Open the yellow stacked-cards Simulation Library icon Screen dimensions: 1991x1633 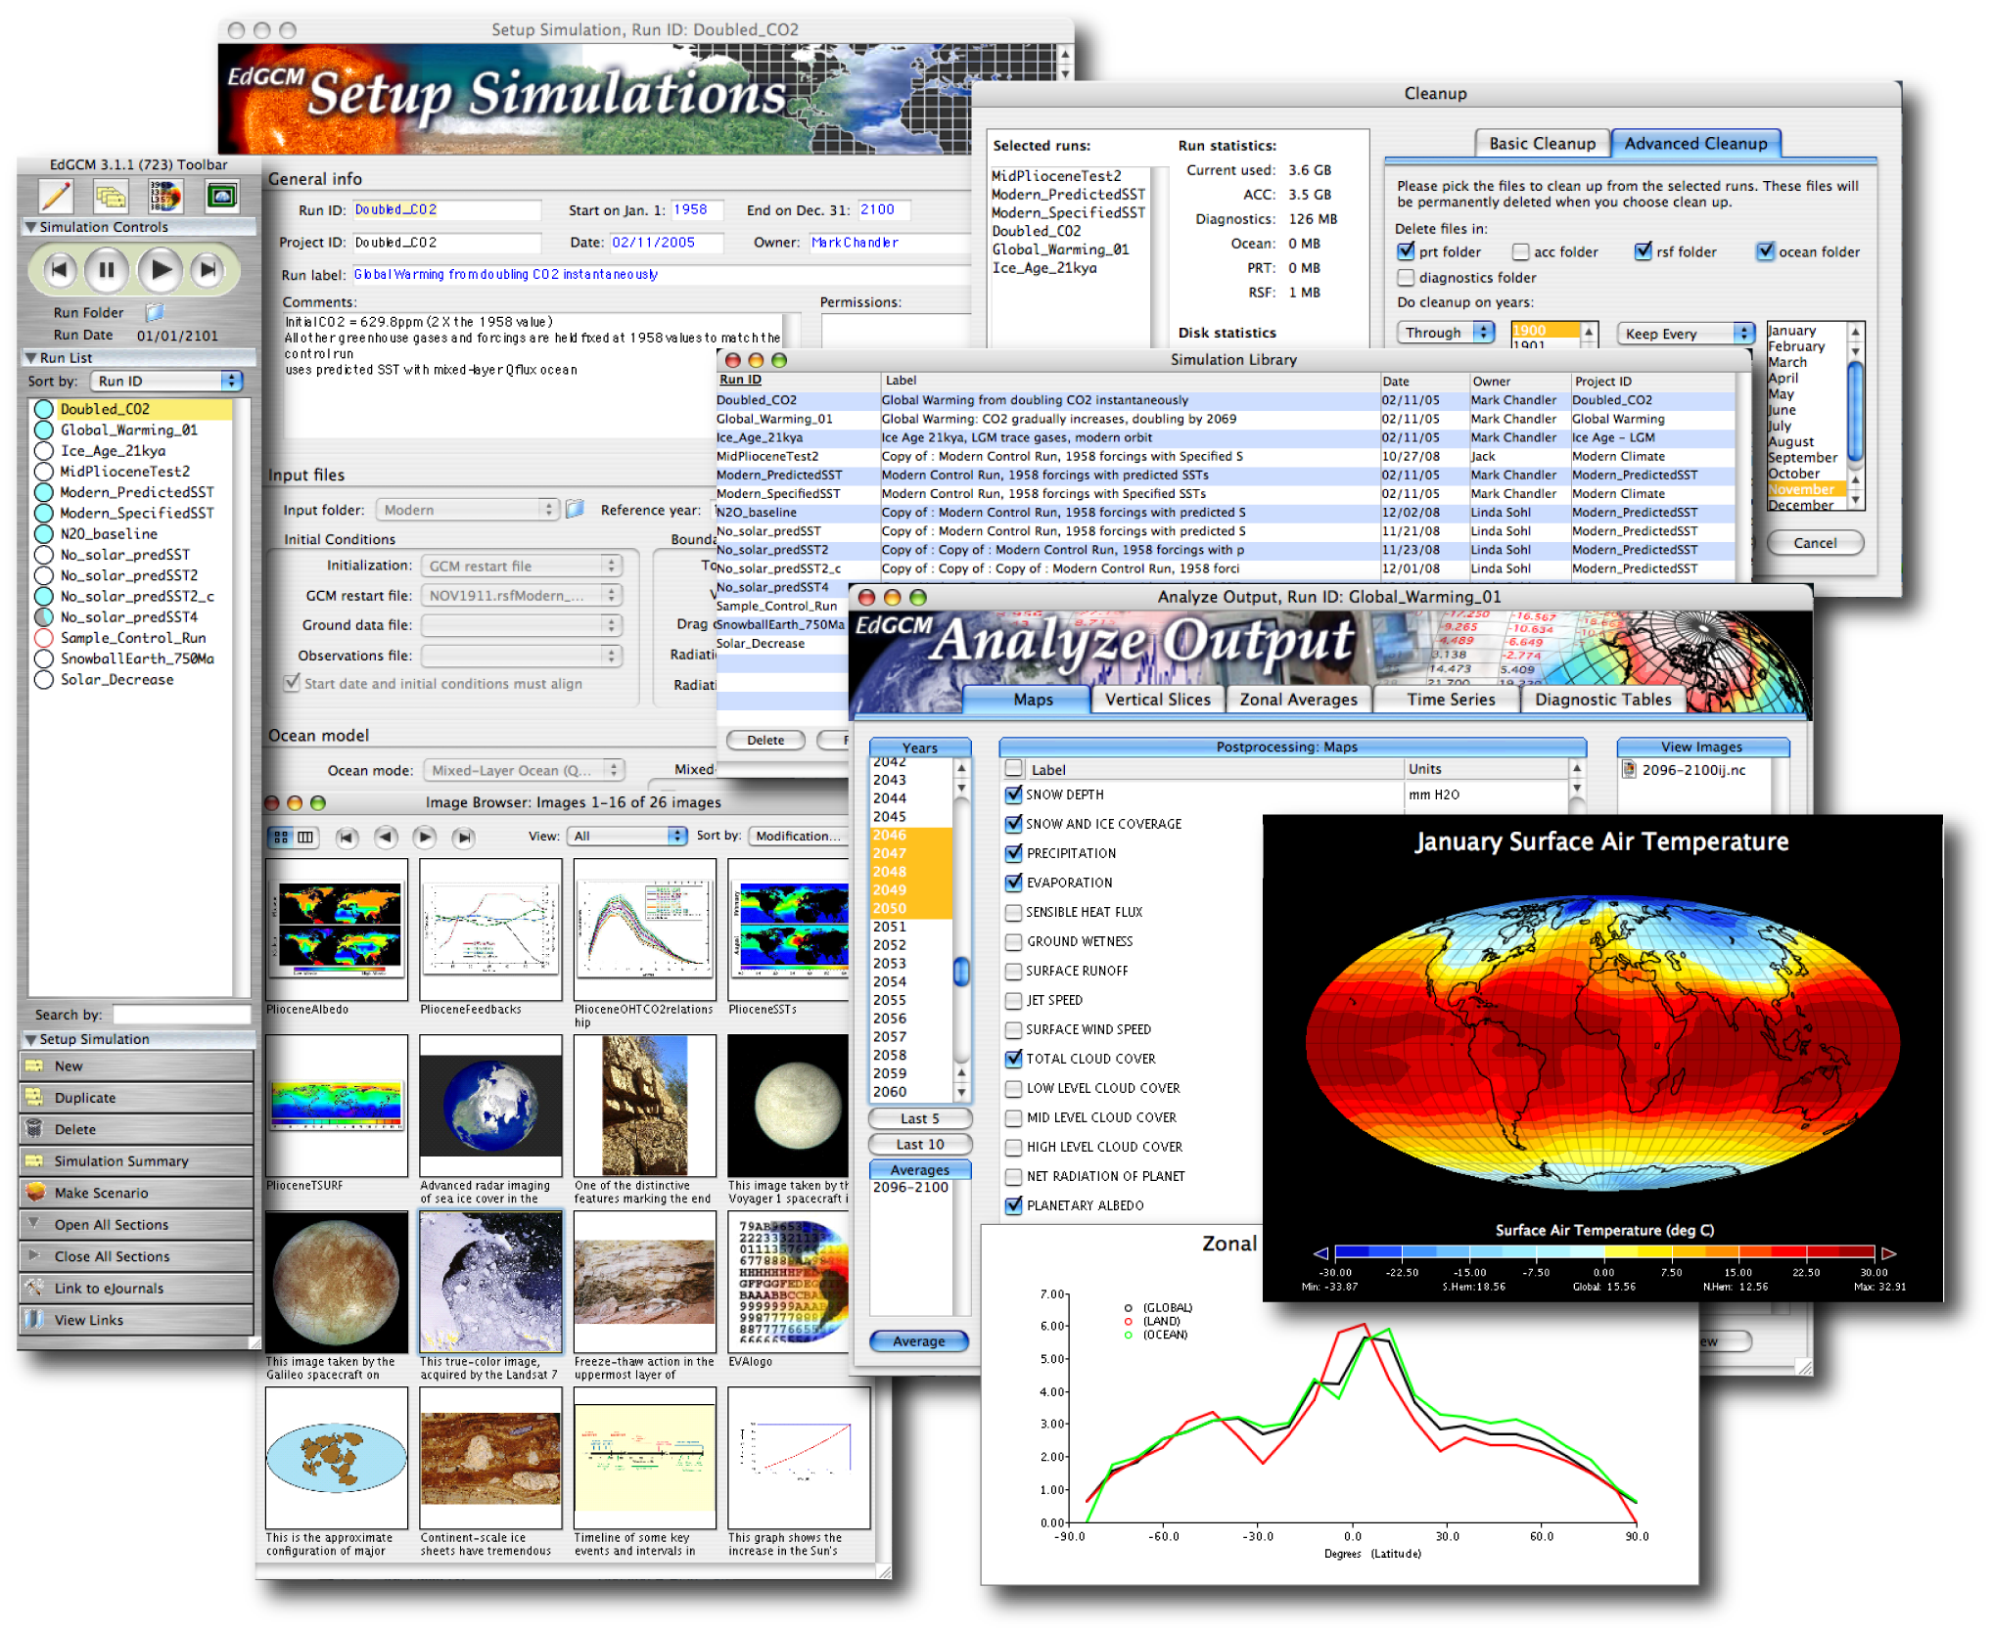(110, 197)
